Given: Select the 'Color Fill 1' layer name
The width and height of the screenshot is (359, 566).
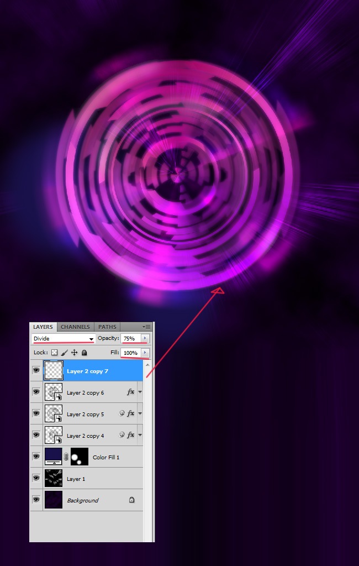Looking at the screenshot, I should 105,457.
